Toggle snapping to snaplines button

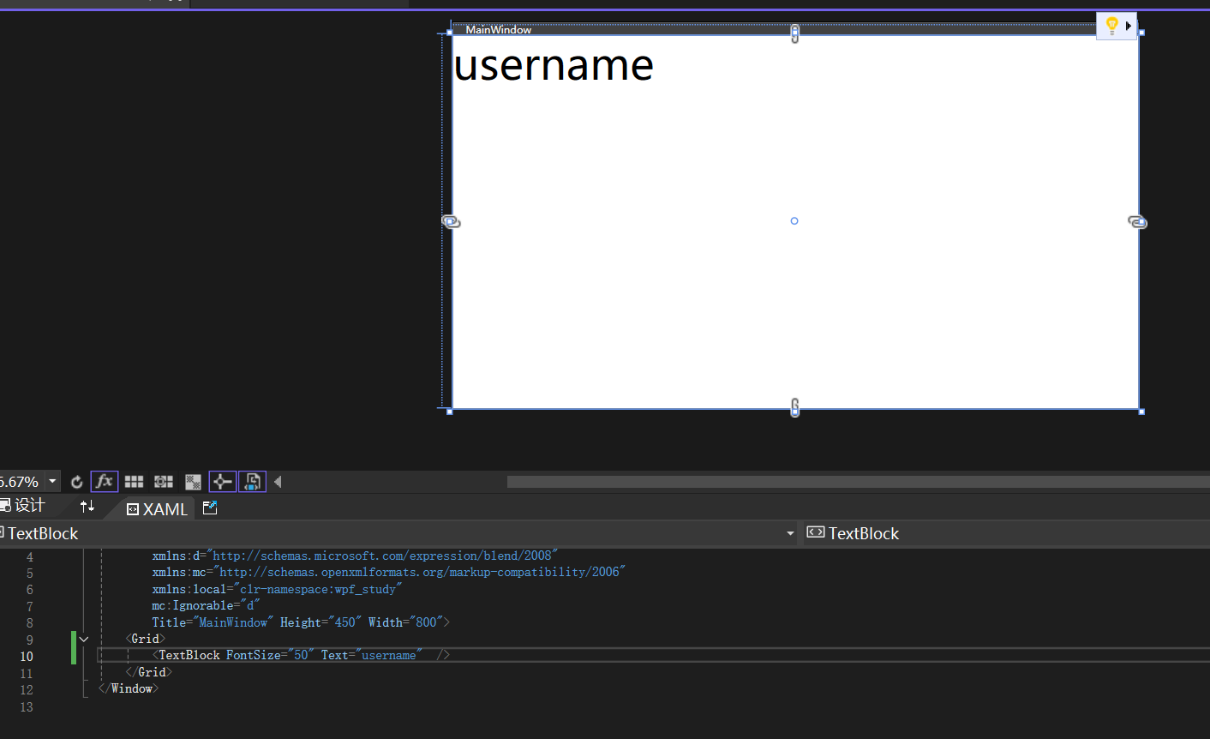click(x=222, y=482)
